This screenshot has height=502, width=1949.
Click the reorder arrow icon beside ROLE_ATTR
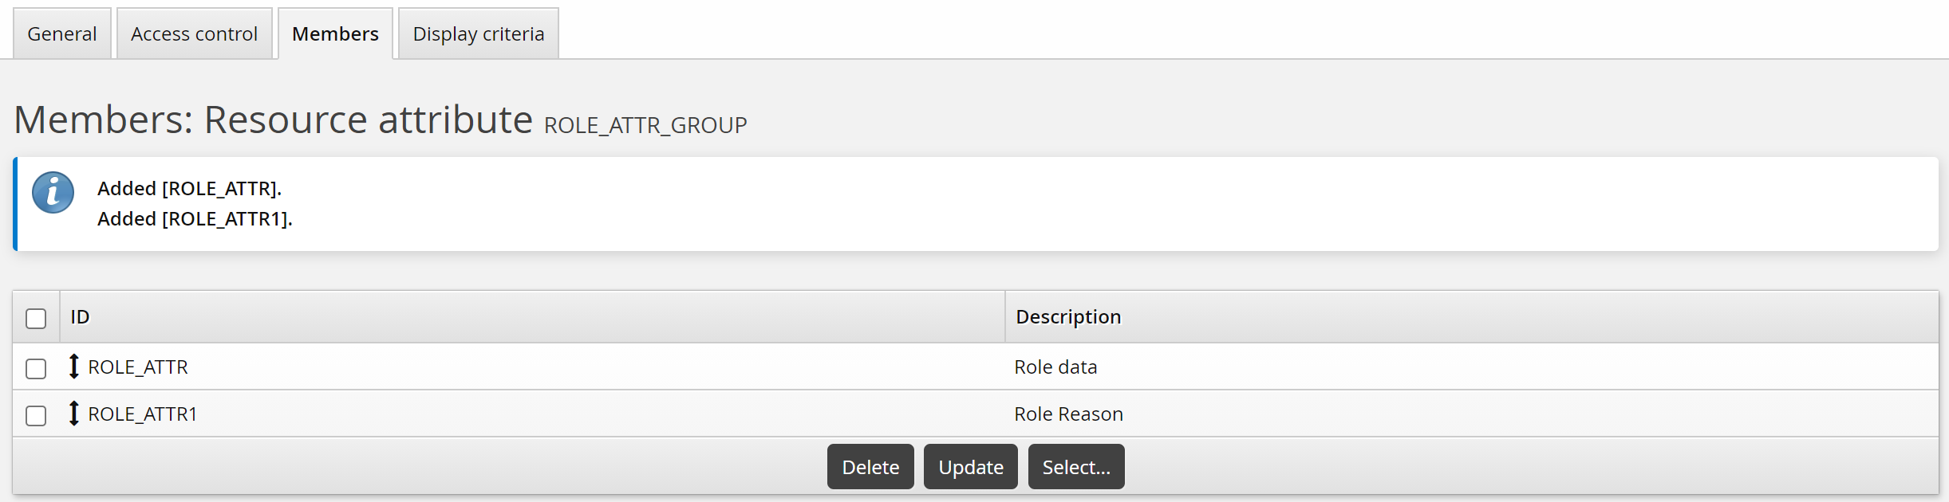coord(74,367)
